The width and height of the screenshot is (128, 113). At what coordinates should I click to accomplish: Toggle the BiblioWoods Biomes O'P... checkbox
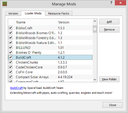click(10, 33)
